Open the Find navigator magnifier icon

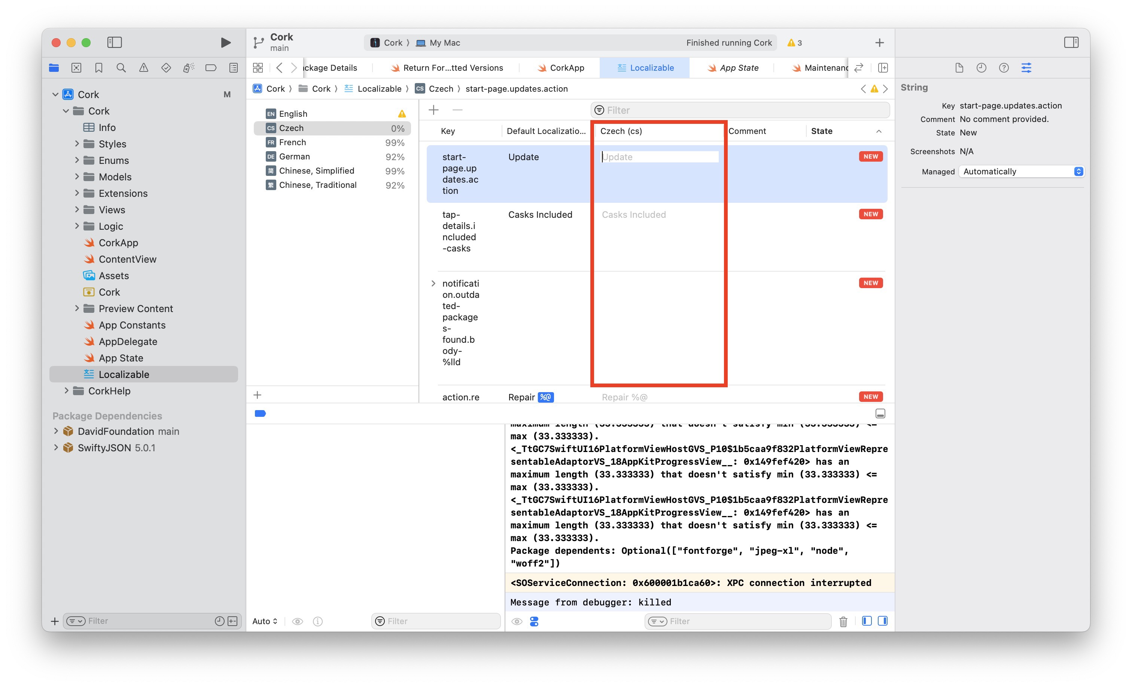click(121, 68)
